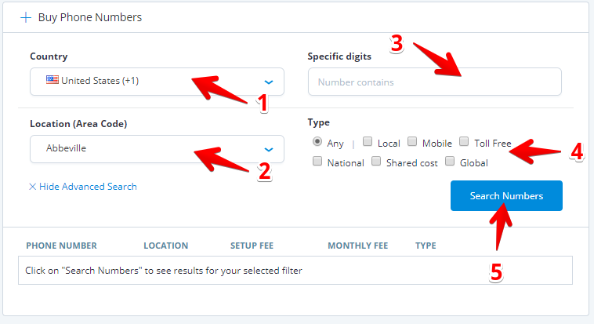The height and width of the screenshot is (324, 594).
Task: Click the Buy Phone Numbers heading
Action: [x=90, y=16]
